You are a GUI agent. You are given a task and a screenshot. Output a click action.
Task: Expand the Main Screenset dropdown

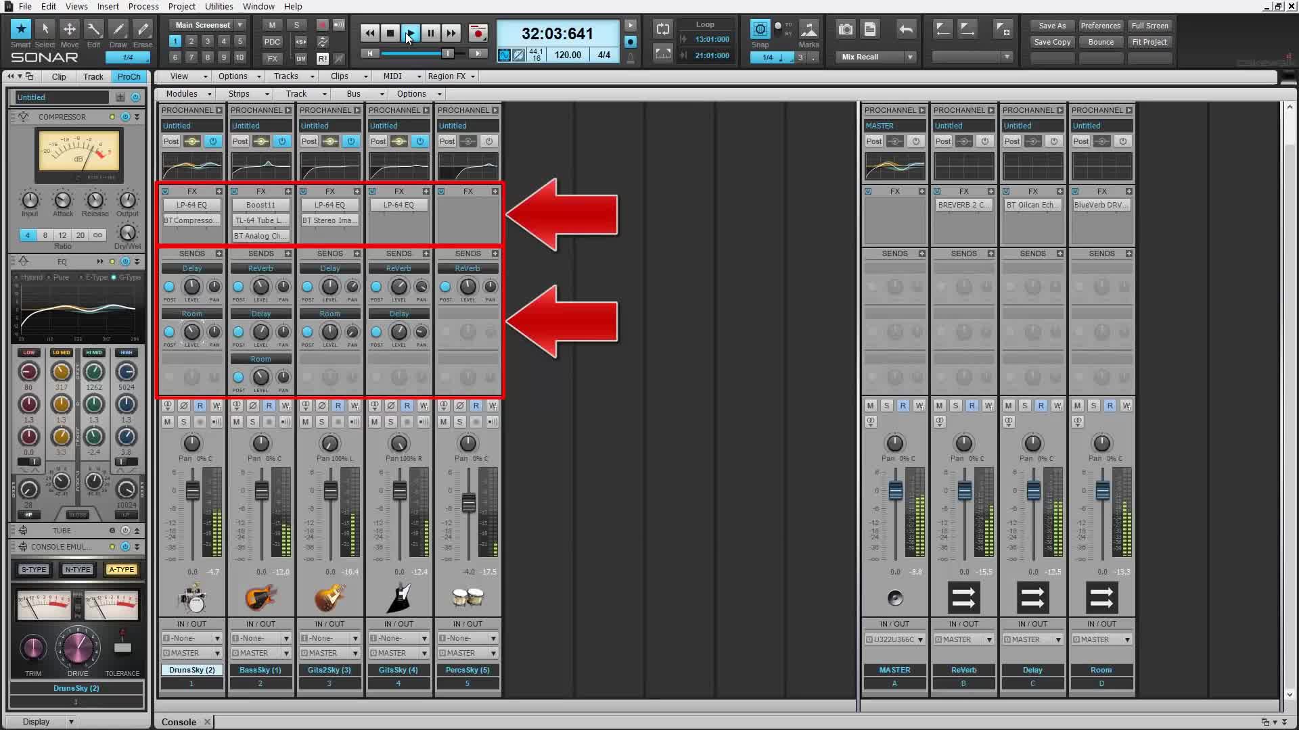240,25
